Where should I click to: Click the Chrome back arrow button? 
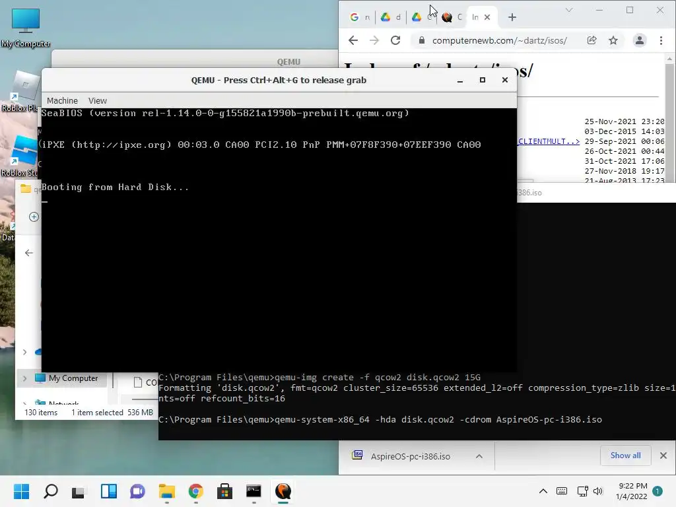click(353, 40)
